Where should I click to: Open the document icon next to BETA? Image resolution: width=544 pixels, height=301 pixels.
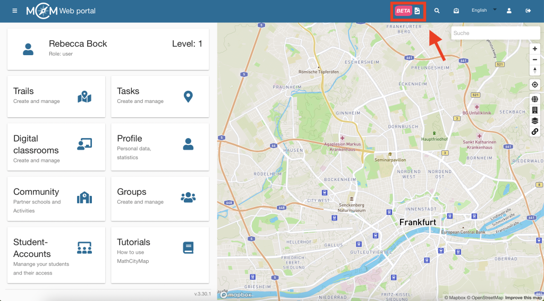pyautogui.click(x=417, y=11)
